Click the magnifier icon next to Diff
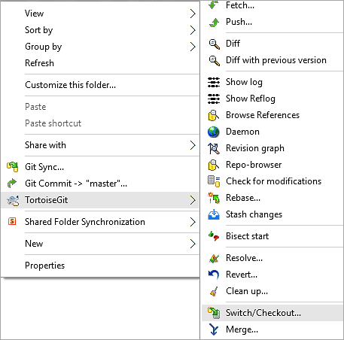Image resolution: width=344 pixels, height=340 pixels. click(214, 44)
